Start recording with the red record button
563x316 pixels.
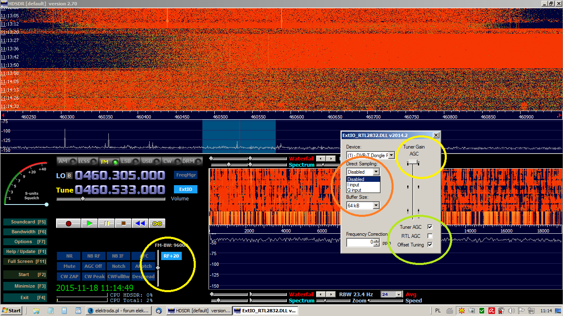(x=68, y=223)
